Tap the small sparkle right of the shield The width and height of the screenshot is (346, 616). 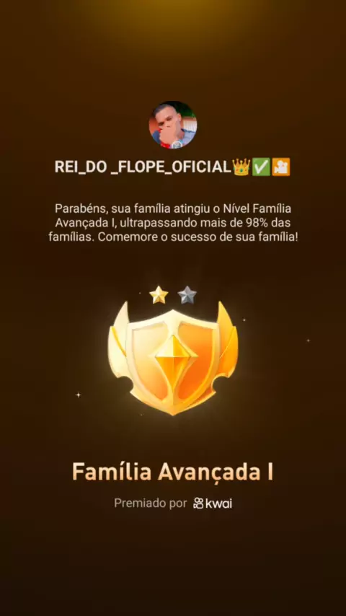(309, 340)
